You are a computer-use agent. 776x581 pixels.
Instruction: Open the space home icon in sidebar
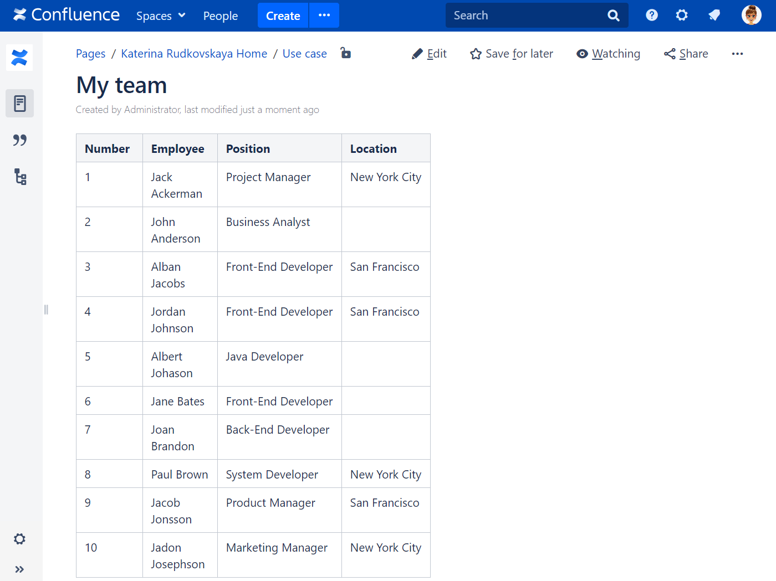pos(19,58)
